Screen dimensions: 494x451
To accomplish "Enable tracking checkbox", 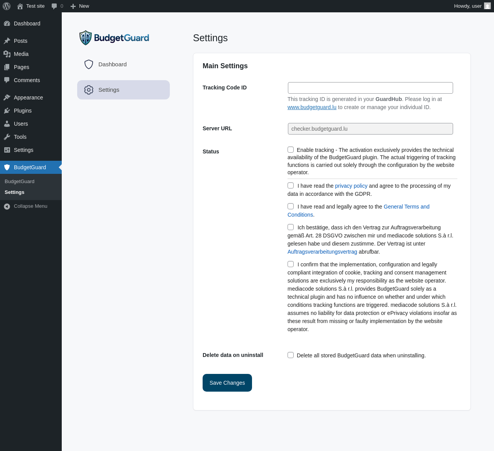I will point(291,150).
